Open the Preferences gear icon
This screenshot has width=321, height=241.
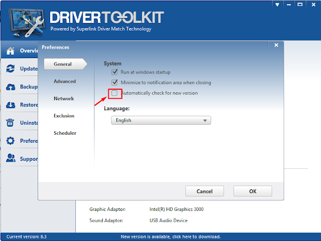pyautogui.click(x=10, y=141)
